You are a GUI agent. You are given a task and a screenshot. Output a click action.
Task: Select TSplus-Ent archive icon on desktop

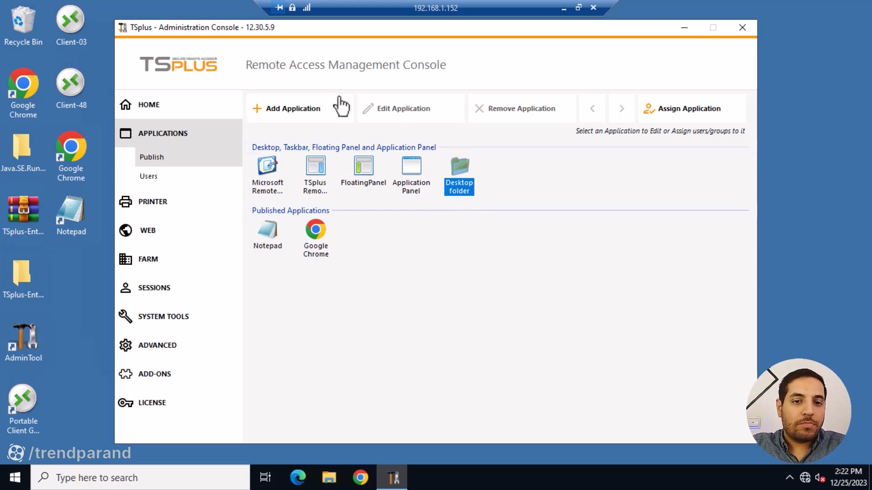click(23, 216)
